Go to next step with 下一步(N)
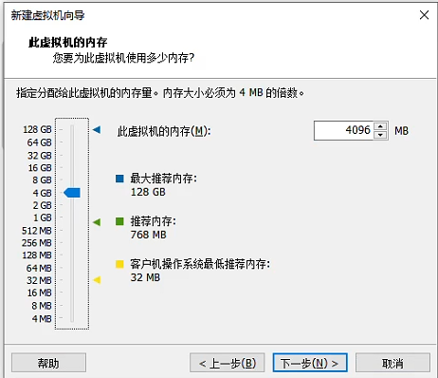The width and height of the screenshot is (438, 378). pos(310,363)
